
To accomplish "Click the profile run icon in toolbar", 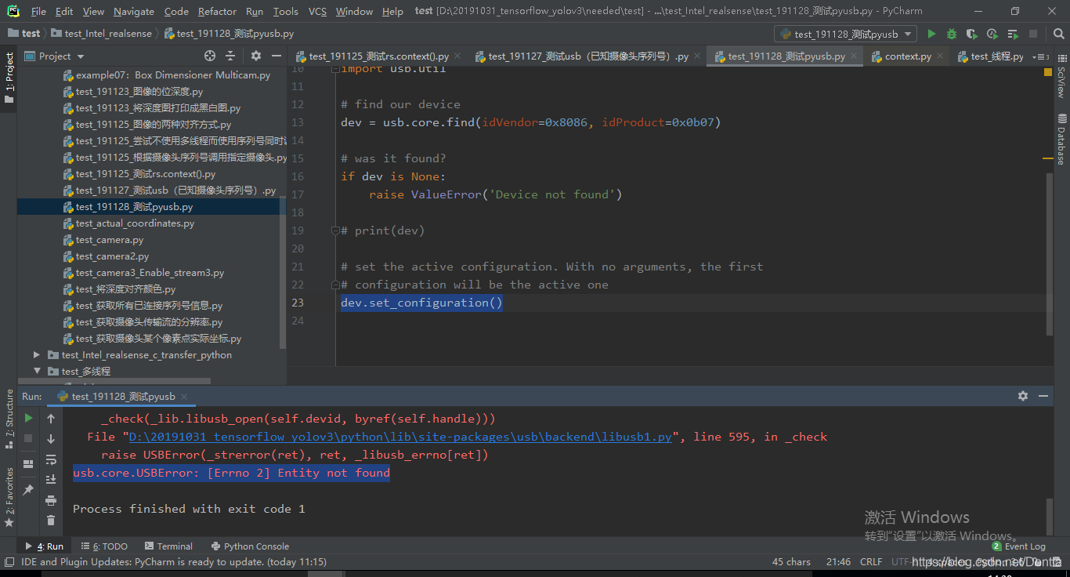I will [992, 34].
